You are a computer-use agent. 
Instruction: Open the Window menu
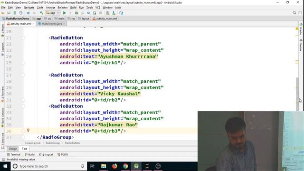click(x=108, y=8)
